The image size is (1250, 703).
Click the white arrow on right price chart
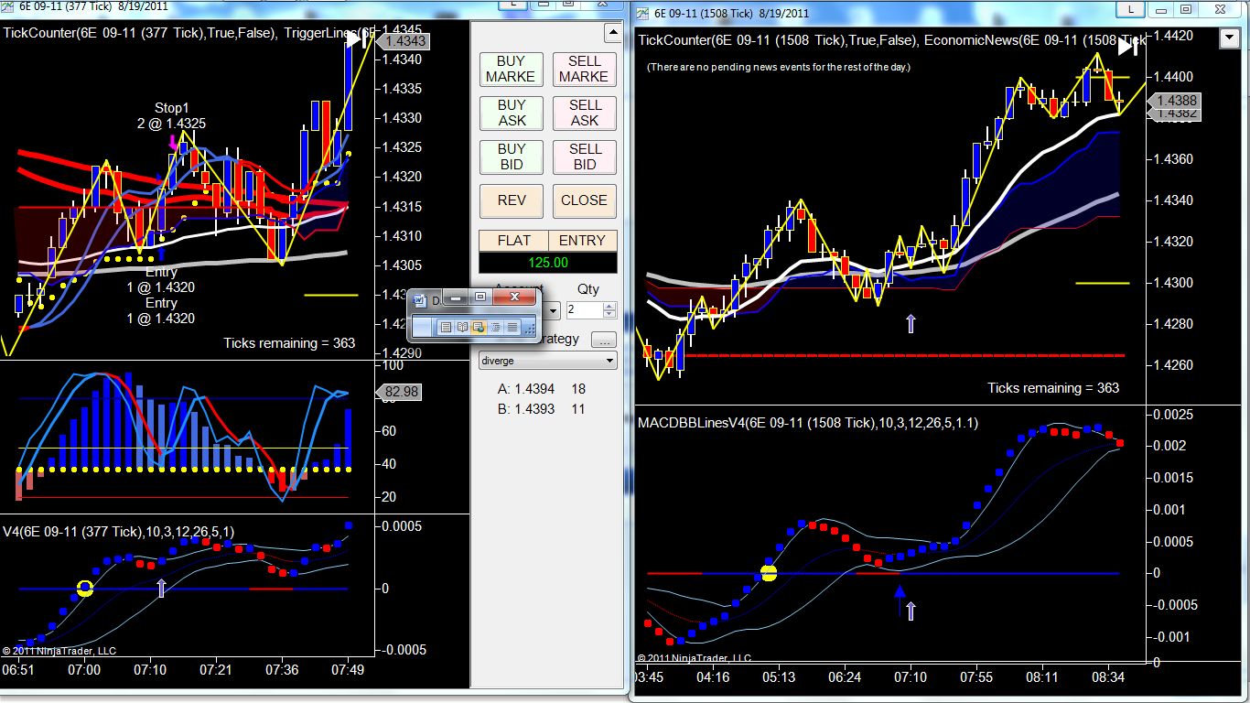coord(910,322)
